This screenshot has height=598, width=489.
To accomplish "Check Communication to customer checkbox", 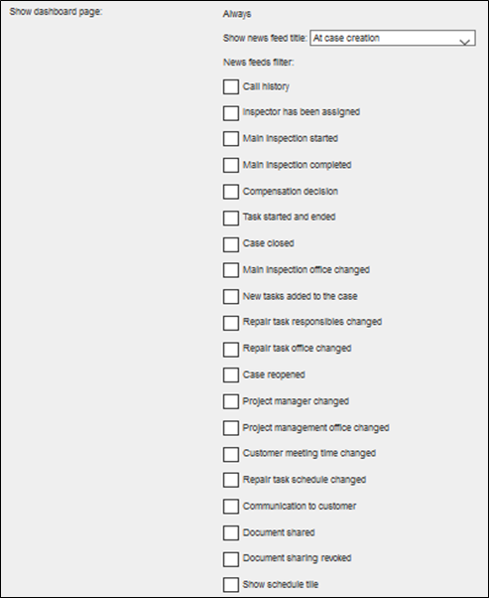I will (231, 507).
